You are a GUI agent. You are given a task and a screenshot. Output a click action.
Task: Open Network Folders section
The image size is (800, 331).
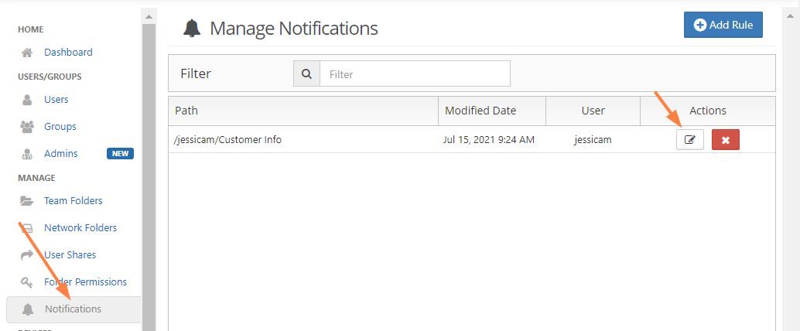80,228
